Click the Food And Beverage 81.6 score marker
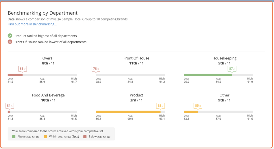Screen dimensions: 274x149 (10, 106)
